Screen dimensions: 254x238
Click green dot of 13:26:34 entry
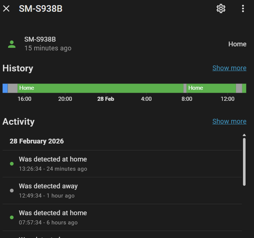pyautogui.click(x=12, y=164)
